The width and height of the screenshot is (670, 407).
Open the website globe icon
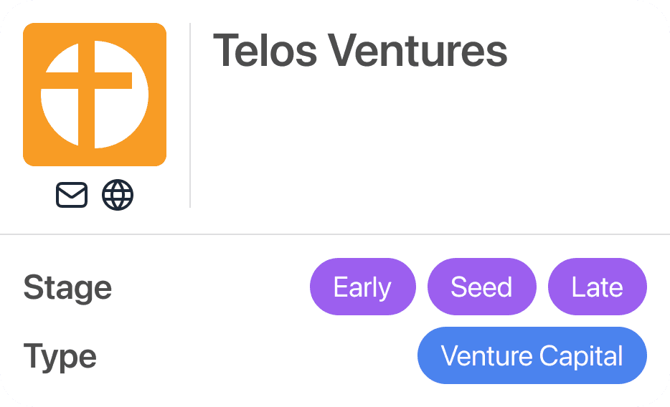[x=118, y=195]
